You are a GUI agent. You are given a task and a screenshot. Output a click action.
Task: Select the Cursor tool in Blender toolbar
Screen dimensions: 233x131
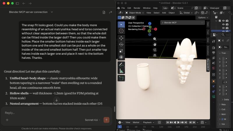(121, 31)
